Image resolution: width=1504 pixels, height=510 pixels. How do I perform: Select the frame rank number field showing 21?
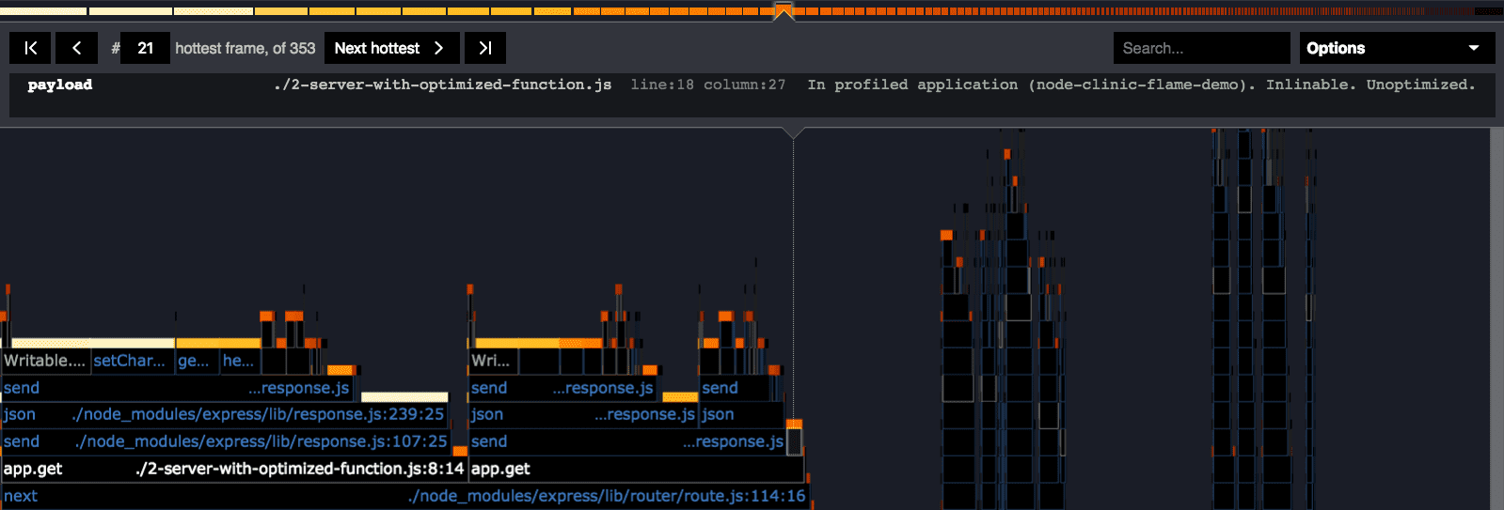146,48
